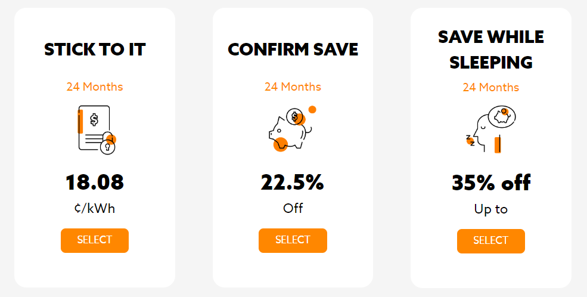587x297 pixels.
Task: Click the piggy bank with coin icon
Action: coord(290,131)
